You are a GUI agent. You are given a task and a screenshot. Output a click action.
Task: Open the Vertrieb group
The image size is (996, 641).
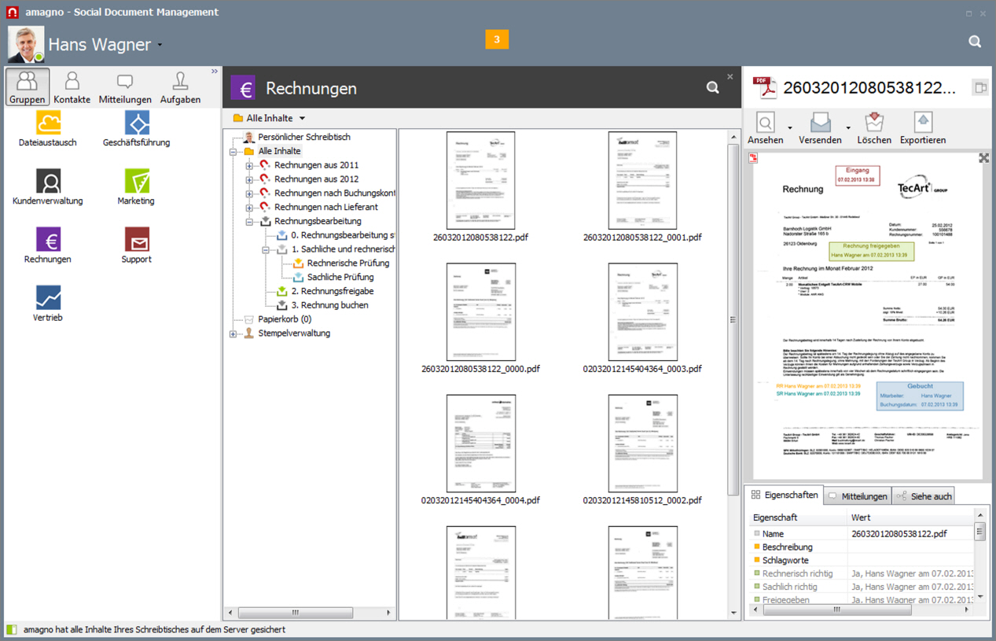pos(48,299)
